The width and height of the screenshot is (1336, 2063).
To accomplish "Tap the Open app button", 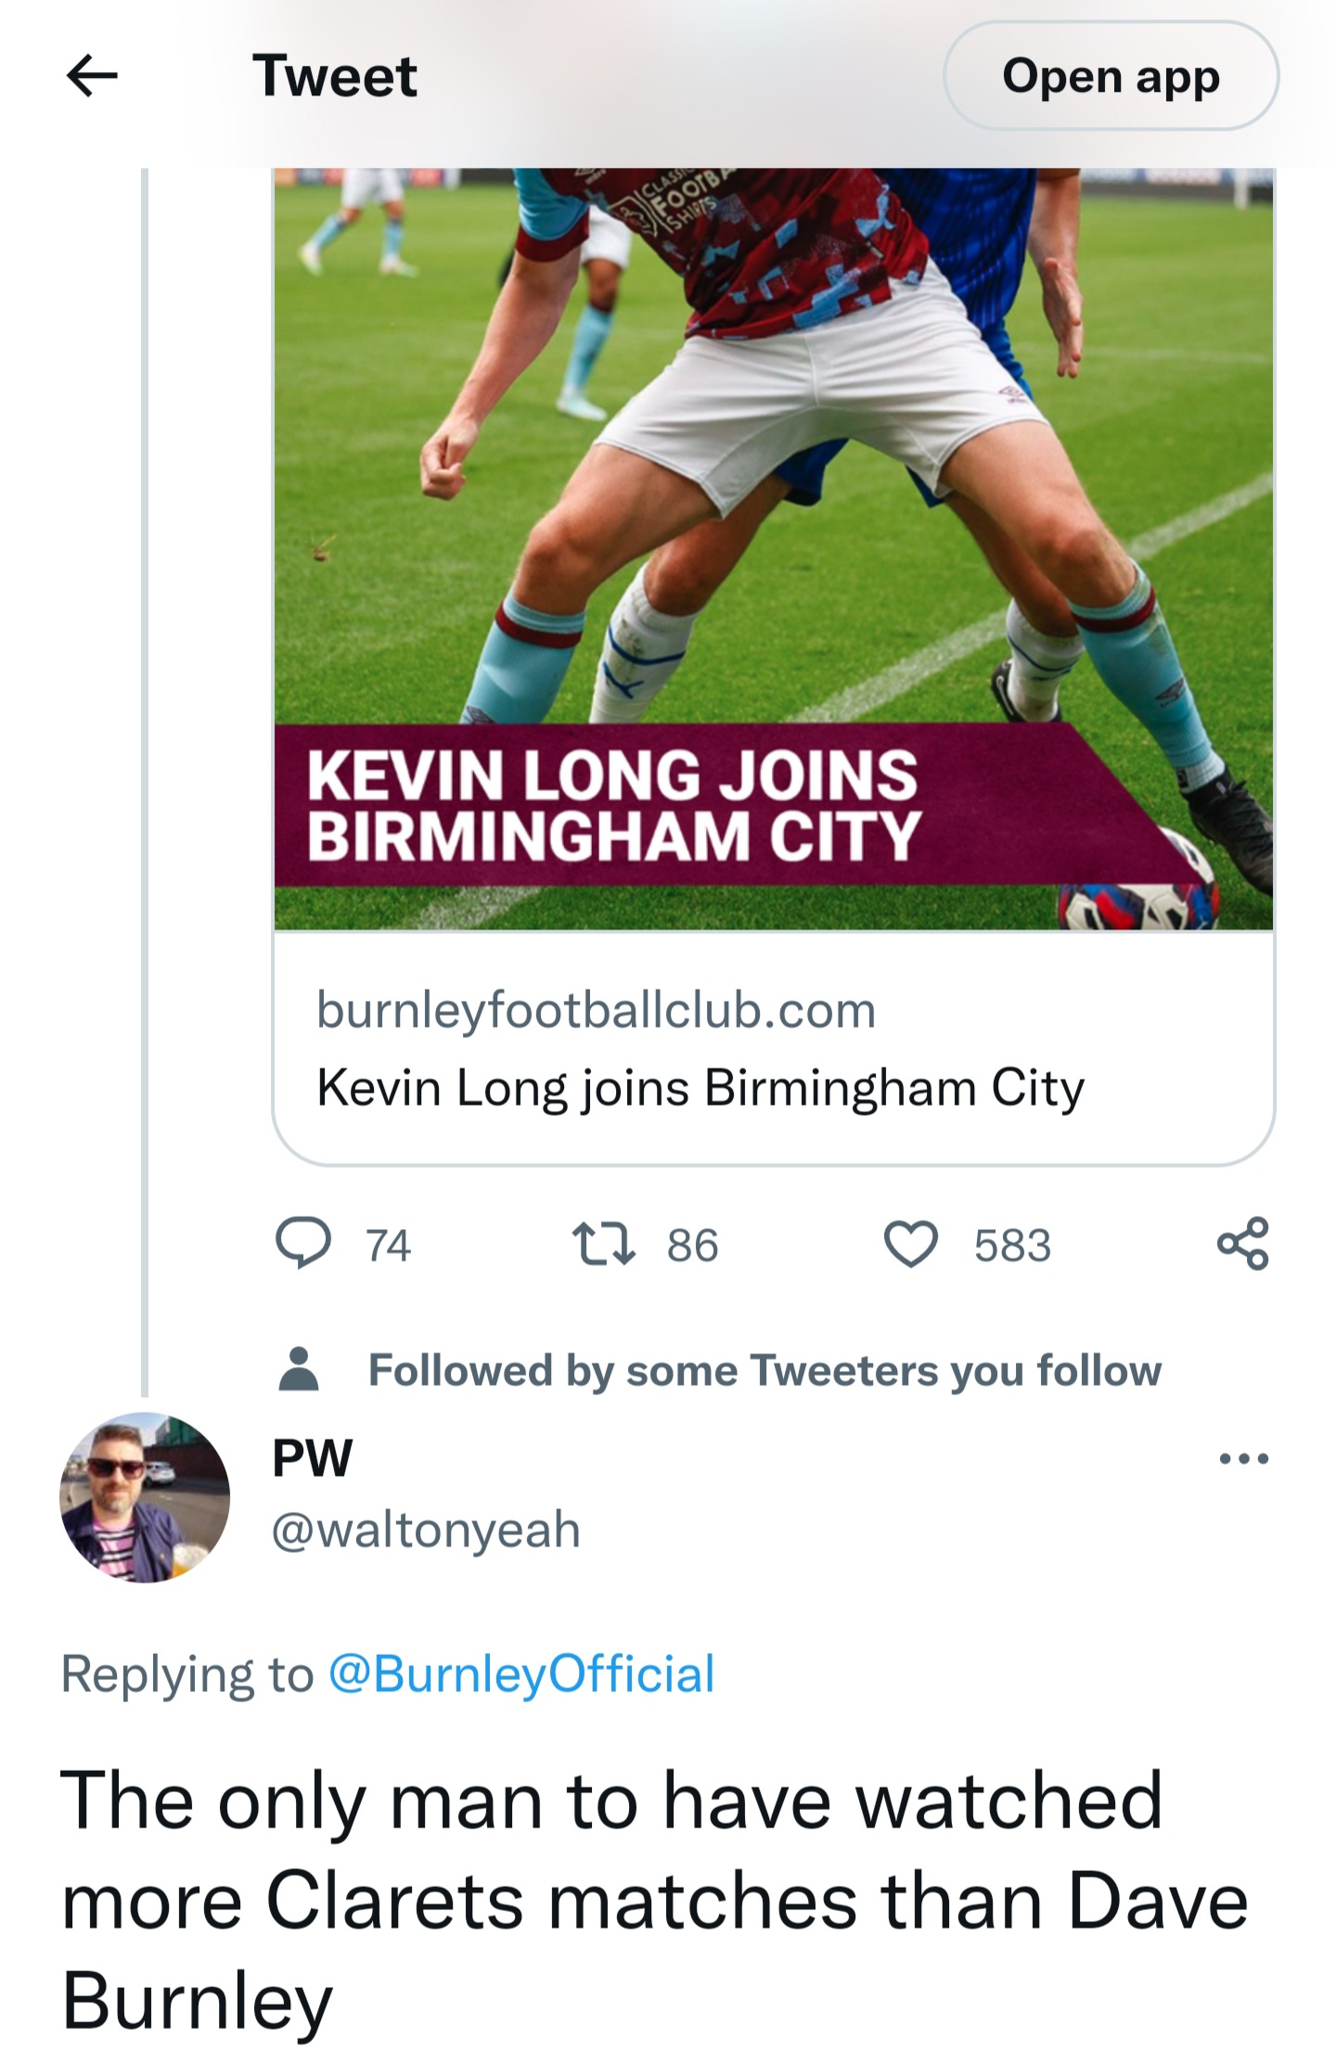I will (1111, 76).
